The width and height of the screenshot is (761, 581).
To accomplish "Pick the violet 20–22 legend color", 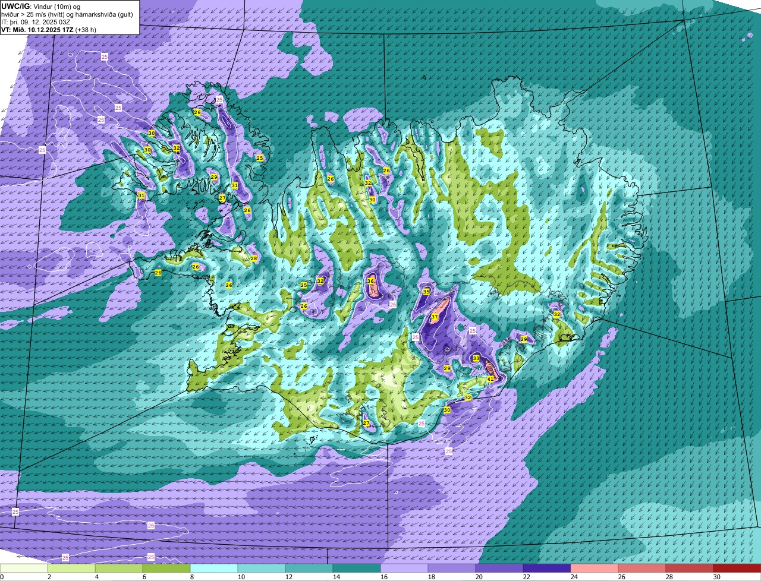I will (x=499, y=569).
